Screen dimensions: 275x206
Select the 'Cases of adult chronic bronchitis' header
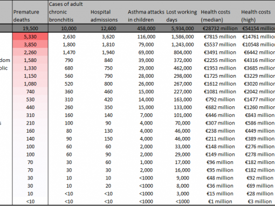pos(66,12)
